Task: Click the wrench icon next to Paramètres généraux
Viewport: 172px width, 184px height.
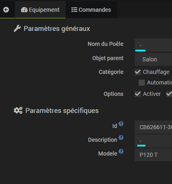Action: (17, 28)
